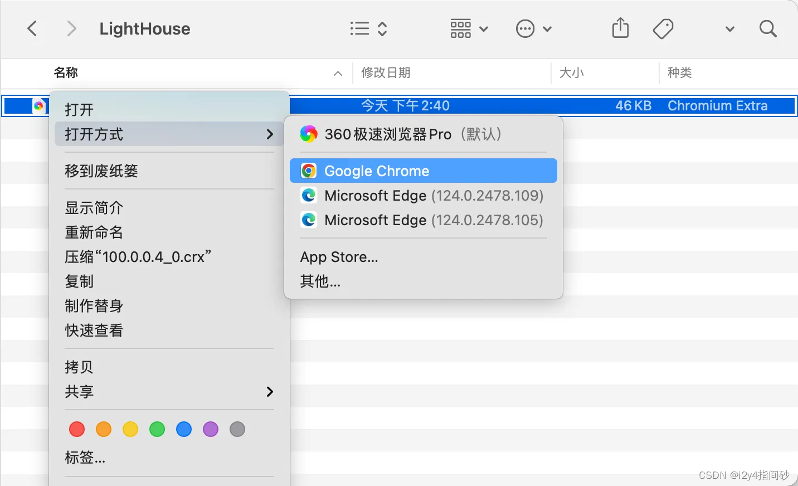Sort by the 种类 column header
This screenshot has height=486, width=798.
[x=679, y=72]
